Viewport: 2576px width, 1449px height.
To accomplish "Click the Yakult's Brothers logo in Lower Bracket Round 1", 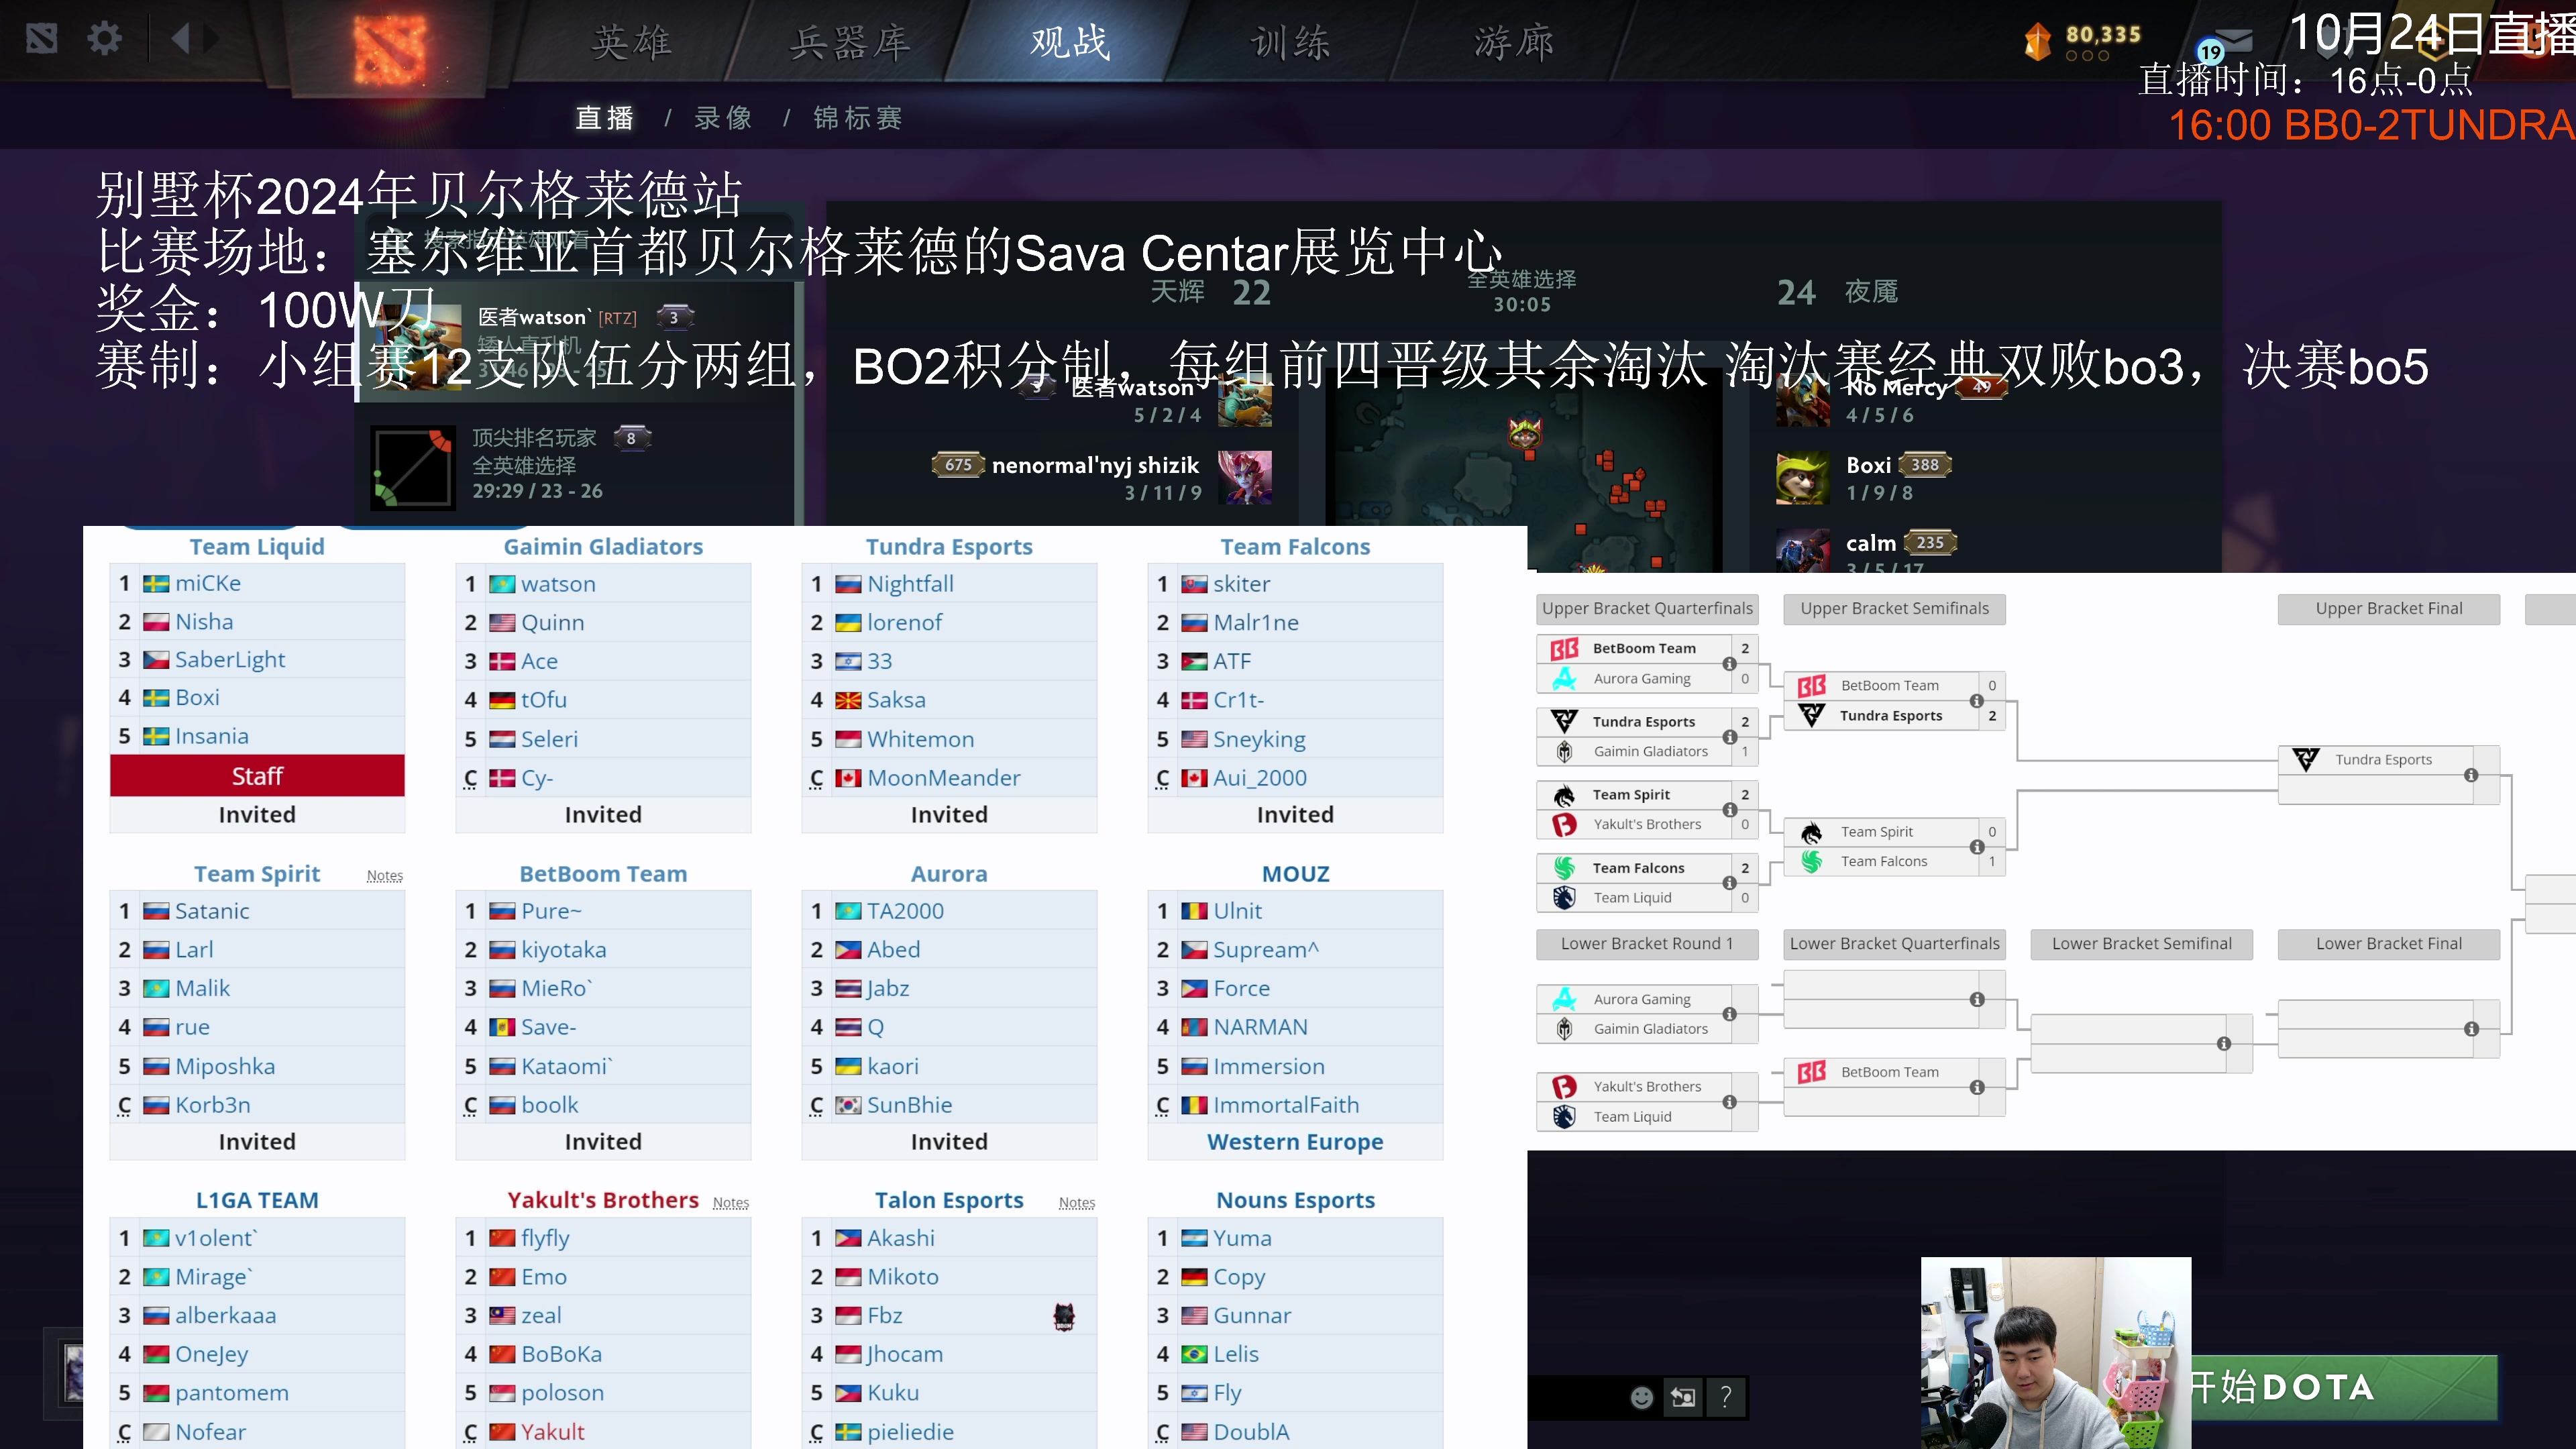I will tap(1564, 1086).
